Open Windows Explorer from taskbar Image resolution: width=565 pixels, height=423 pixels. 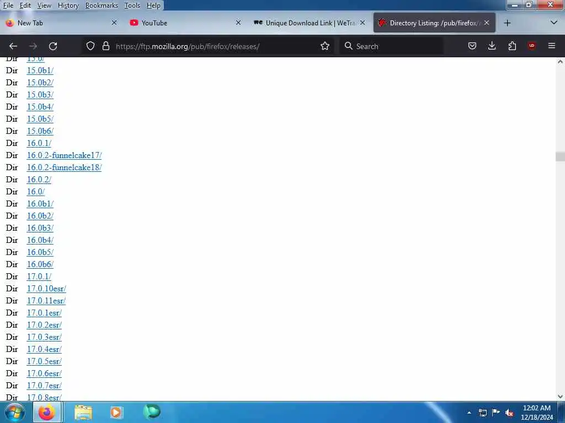(83, 412)
